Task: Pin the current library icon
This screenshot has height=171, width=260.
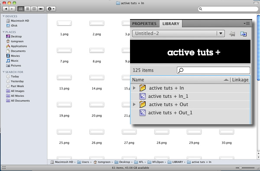Action: coord(232,34)
